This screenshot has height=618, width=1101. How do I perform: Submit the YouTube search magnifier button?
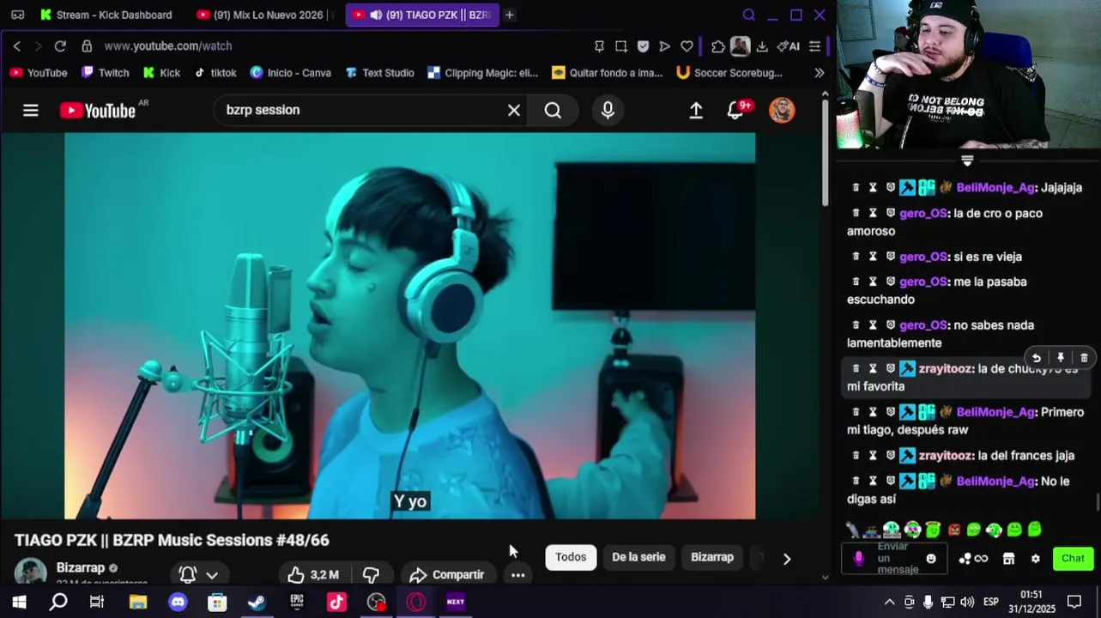click(x=553, y=110)
